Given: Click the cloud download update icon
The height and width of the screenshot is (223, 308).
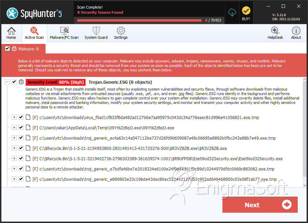Looking at the screenshot, I should coord(232,13).
